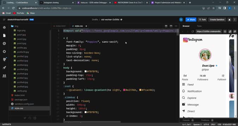This screenshot has width=238, height=126.
Task: Click the preview URL address field
Action: 209,31
